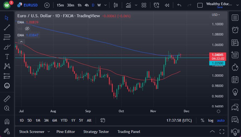This screenshot has width=241, height=137.
Task: Toggle the log scale
Action: (211, 120)
